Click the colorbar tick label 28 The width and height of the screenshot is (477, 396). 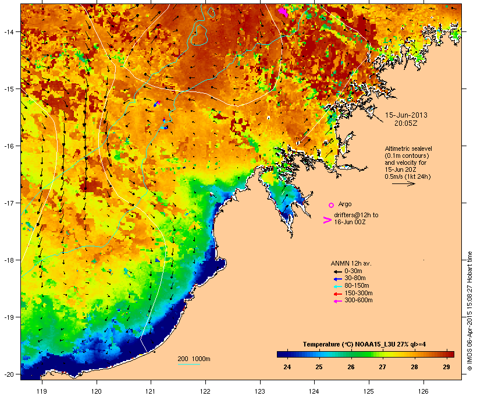414,367
